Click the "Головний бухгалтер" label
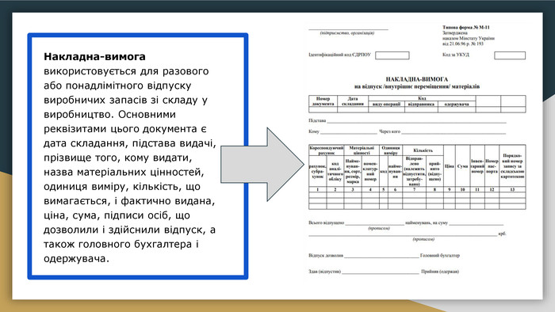This screenshot has width=555, height=312. (439, 256)
